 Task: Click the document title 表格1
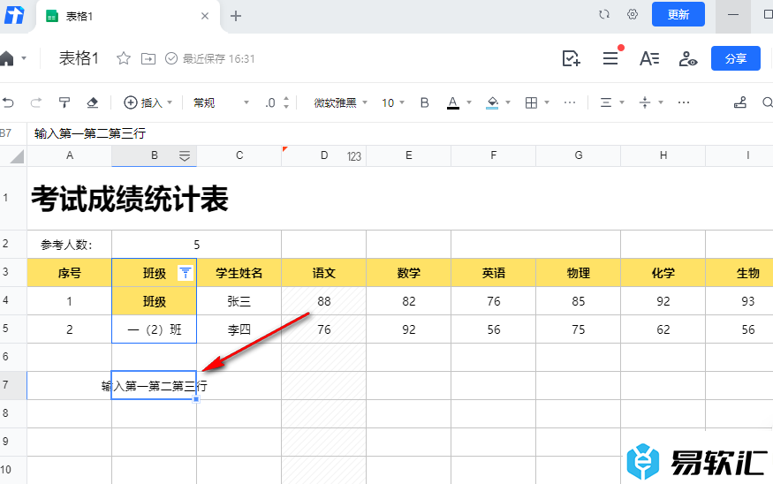click(x=79, y=58)
